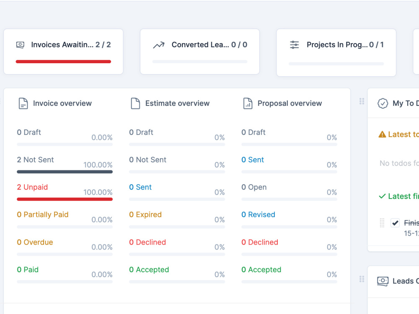Open the 2 Unpaid invoices link
Viewport: 419px width, 314px height.
[x=32, y=187]
